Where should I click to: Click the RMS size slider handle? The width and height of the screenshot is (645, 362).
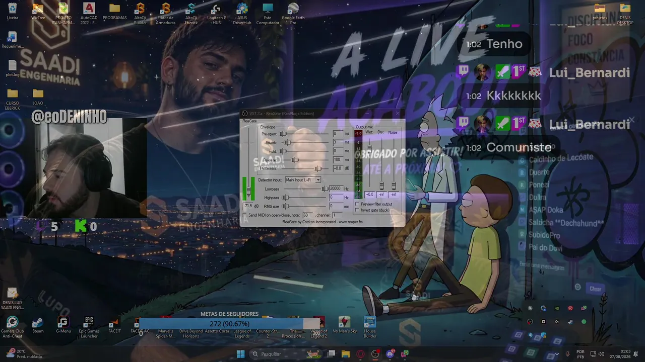pyautogui.click(x=286, y=206)
